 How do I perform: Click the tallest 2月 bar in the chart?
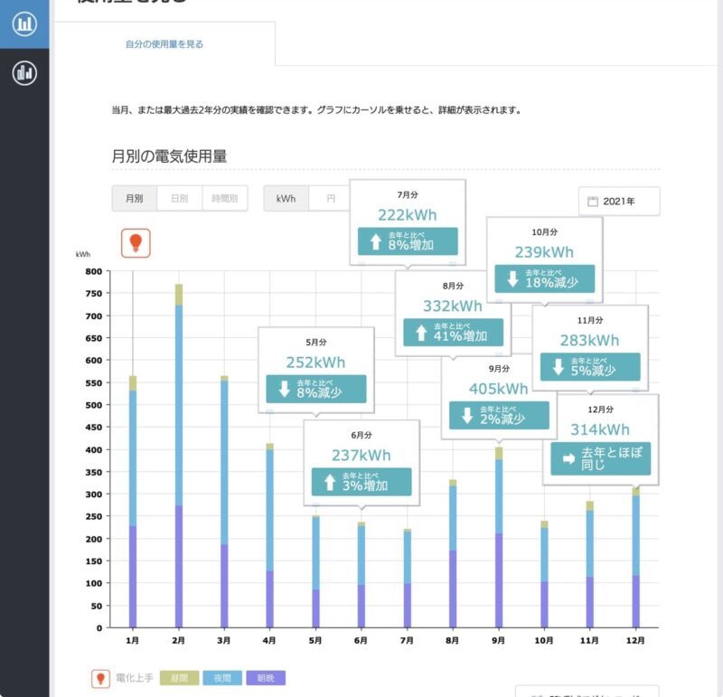tap(178, 452)
